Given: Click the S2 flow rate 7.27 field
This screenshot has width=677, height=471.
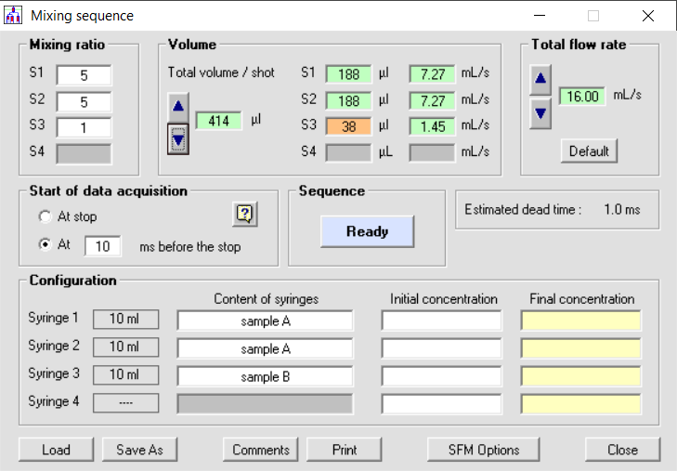Looking at the screenshot, I should pyautogui.click(x=432, y=100).
